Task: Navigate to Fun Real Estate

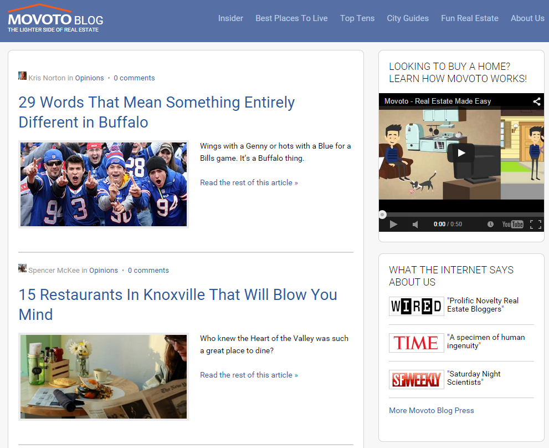Action: 470,18
